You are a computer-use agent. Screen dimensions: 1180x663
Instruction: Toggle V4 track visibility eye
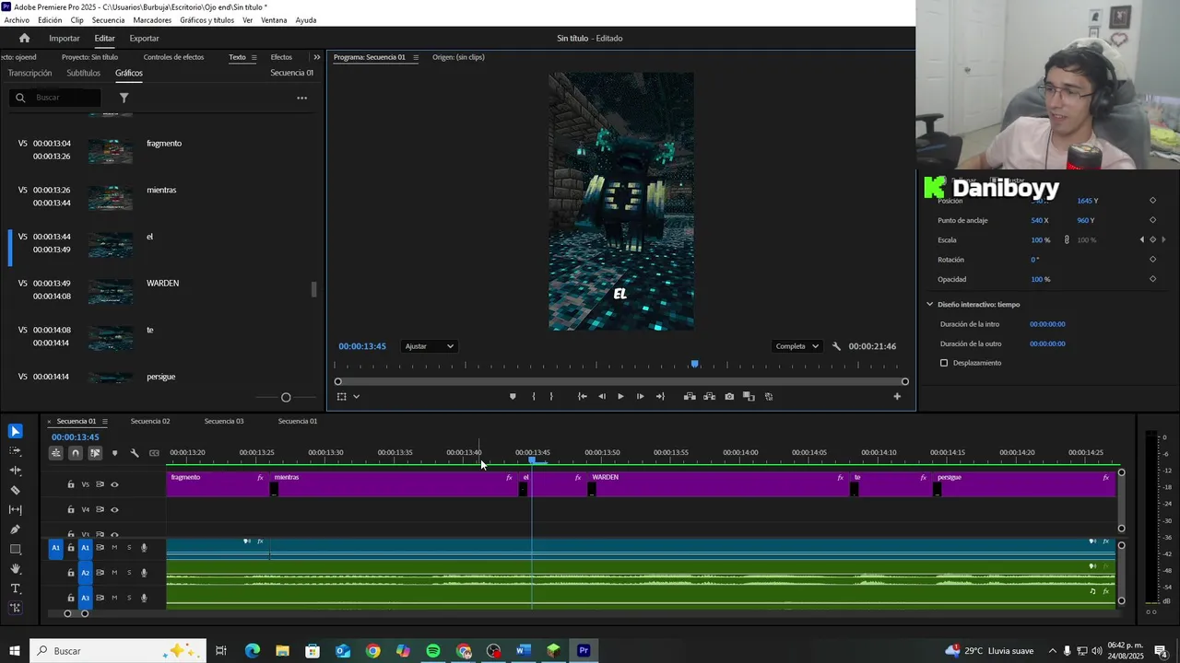pyautogui.click(x=114, y=509)
